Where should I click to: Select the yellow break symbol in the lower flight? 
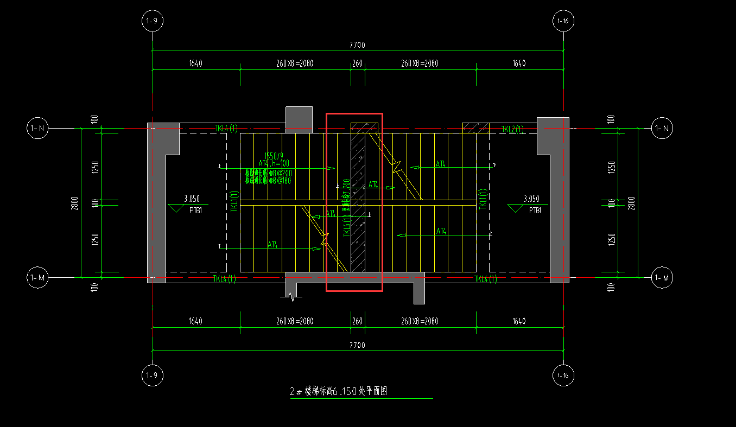[x=325, y=239]
